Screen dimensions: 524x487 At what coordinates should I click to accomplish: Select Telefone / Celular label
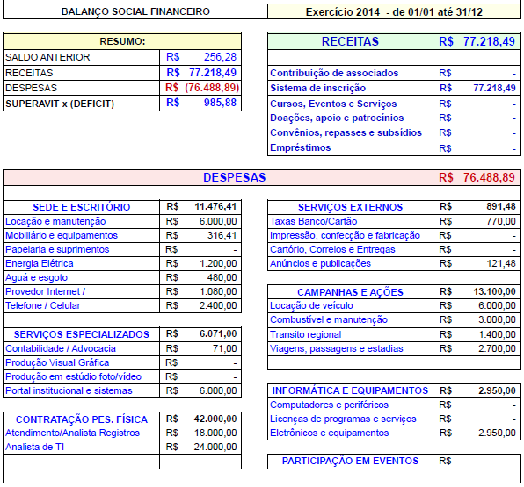coord(43,305)
